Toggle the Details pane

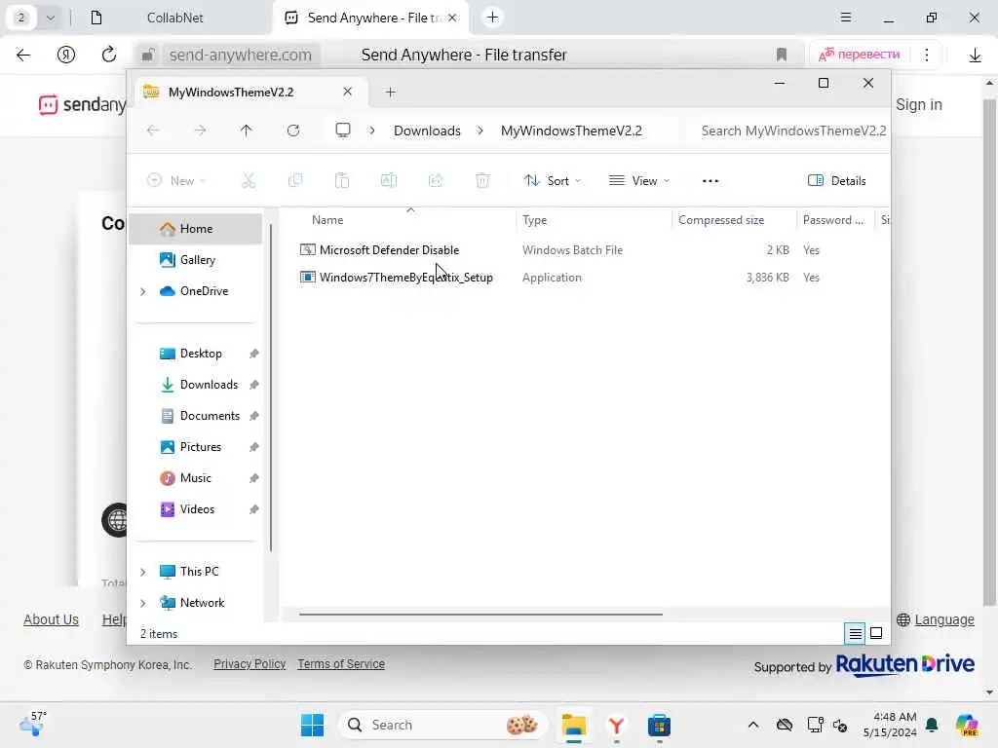pos(837,180)
